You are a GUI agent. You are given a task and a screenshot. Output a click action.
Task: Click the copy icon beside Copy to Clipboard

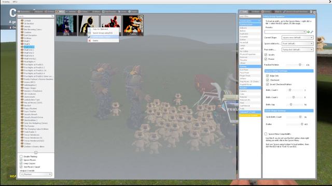point(90,29)
